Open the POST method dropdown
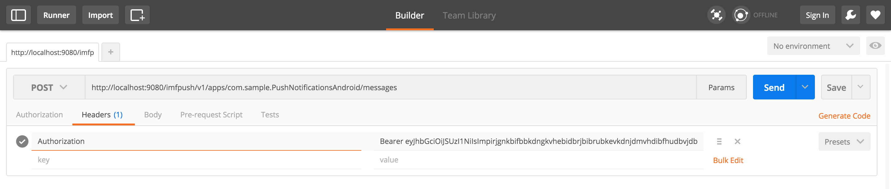891x189 pixels. 49,88
